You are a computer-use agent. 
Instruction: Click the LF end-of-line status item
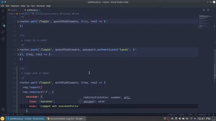[195, 115]
